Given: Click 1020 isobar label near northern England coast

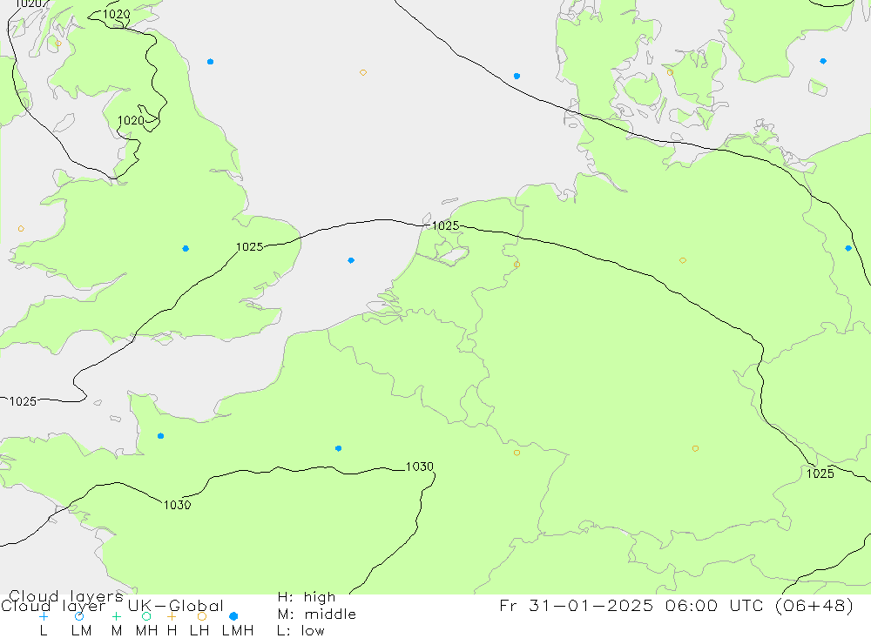Looking at the screenshot, I should (x=131, y=120).
